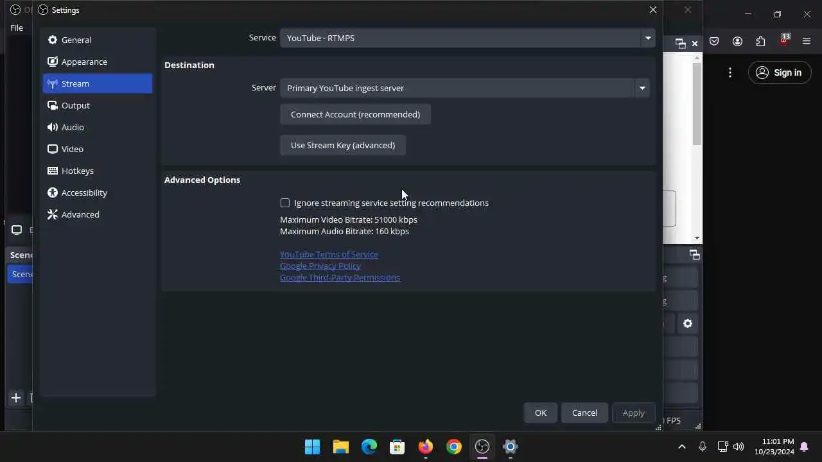This screenshot has width=822, height=462.
Task: Open YouTube three-dot settings menu
Action: tap(730, 73)
